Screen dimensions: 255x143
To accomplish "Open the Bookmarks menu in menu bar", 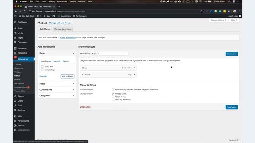I will pyautogui.click(x=62, y=2).
